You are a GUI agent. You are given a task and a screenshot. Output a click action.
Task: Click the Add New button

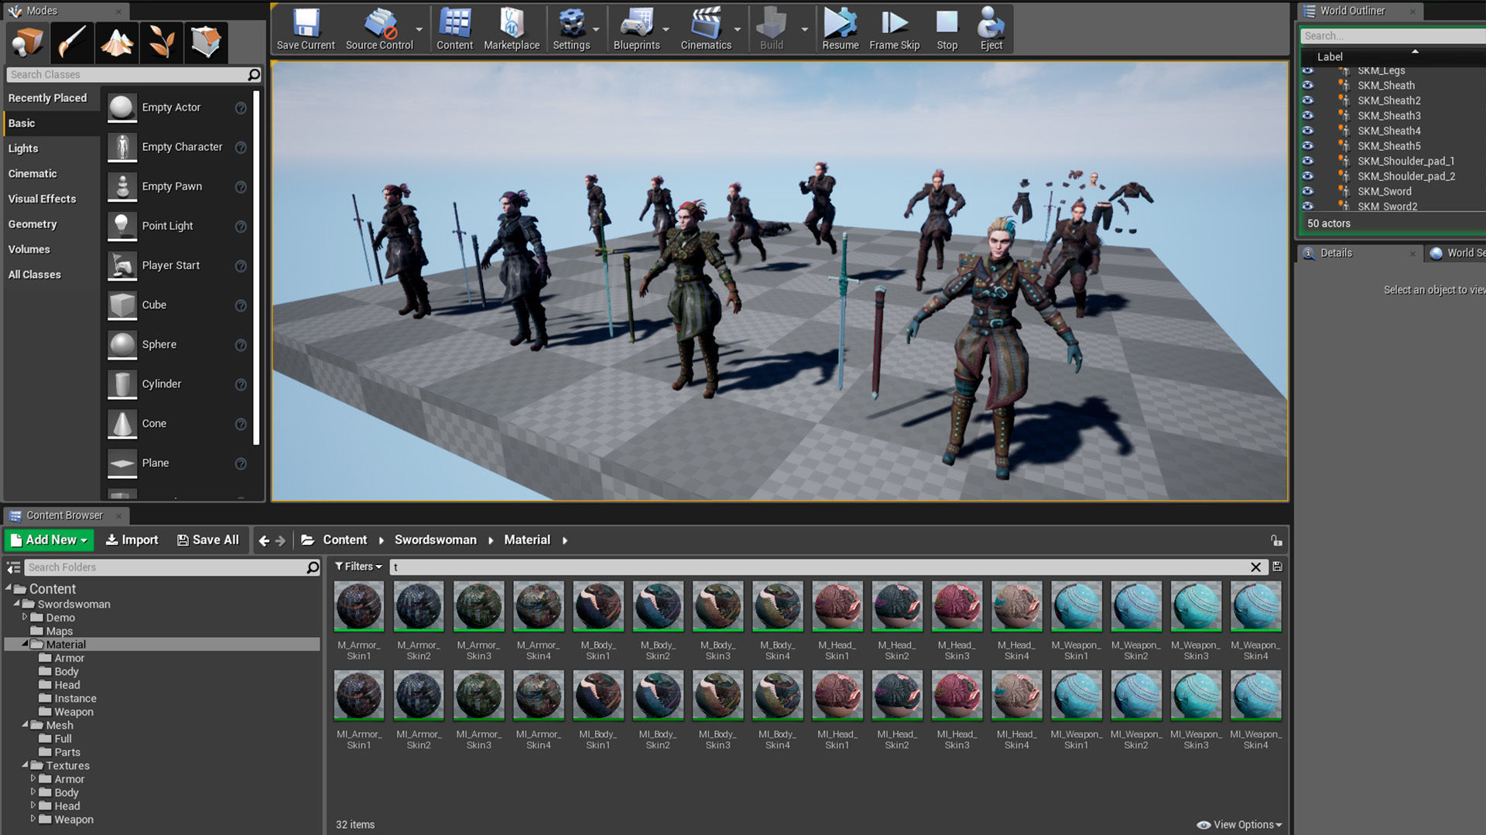(x=49, y=540)
